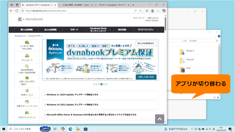The image size is (235, 132).
Task: Open サステナビリティ navigation menu
Action: point(146,29)
